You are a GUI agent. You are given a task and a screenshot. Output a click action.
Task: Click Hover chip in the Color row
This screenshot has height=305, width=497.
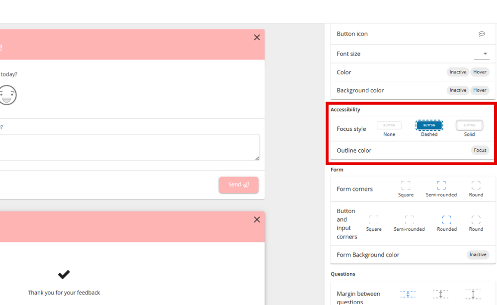tap(480, 72)
